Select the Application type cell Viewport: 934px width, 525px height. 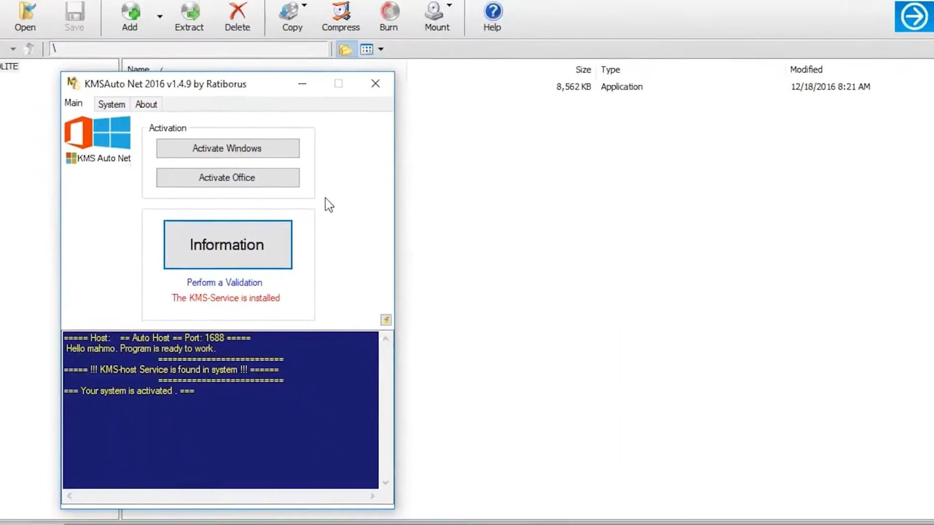tap(622, 87)
